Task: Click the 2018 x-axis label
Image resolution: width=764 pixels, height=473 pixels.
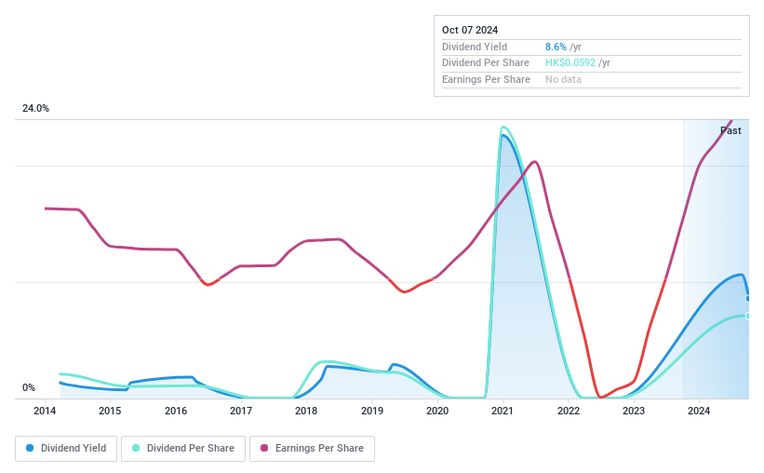Action: (x=306, y=411)
